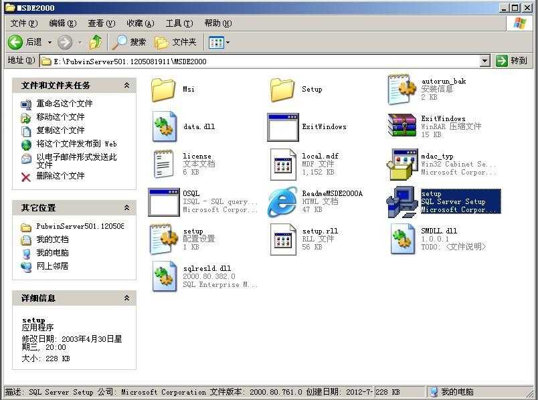The height and width of the screenshot is (400, 538).
Task: Toggle the Folders (文件夹) pane button
Action: pyautogui.click(x=175, y=42)
